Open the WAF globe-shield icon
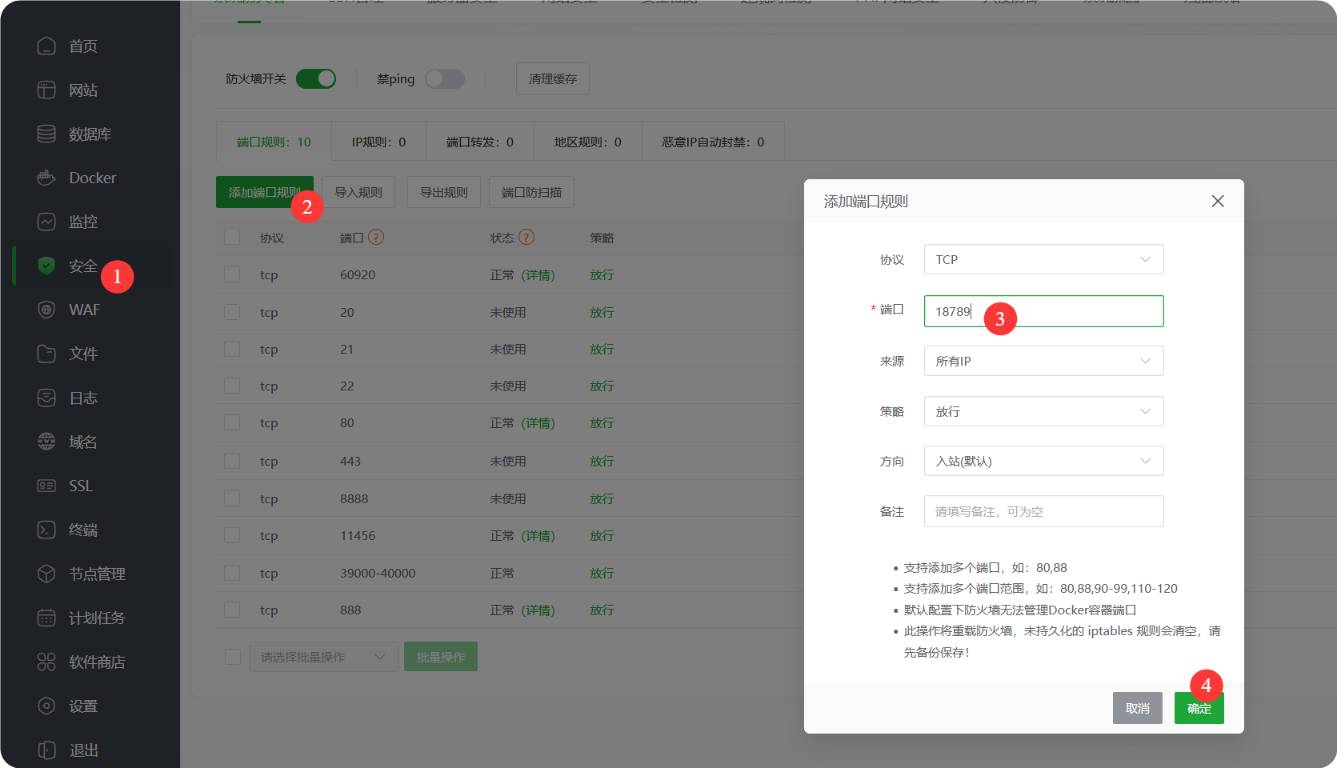Image resolution: width=1337 pixels, height=768 pixels. [46, 310]
